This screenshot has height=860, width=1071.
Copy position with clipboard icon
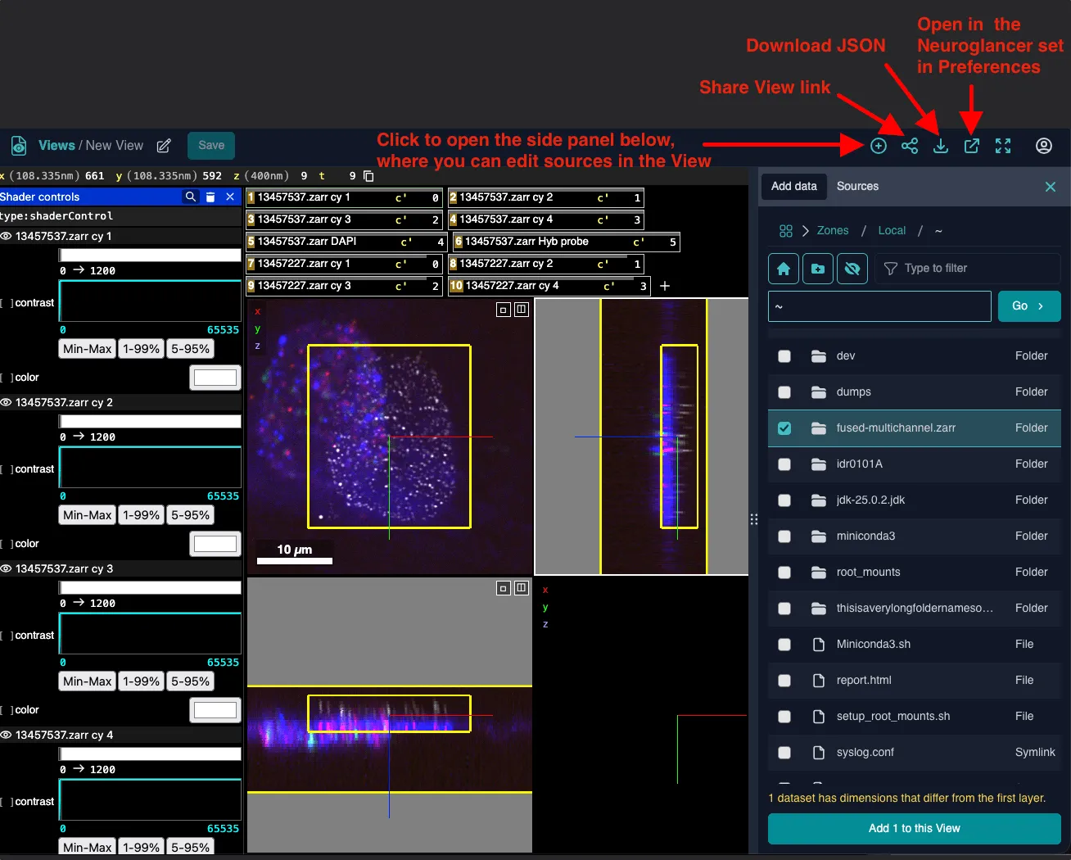tap(368, 176)
